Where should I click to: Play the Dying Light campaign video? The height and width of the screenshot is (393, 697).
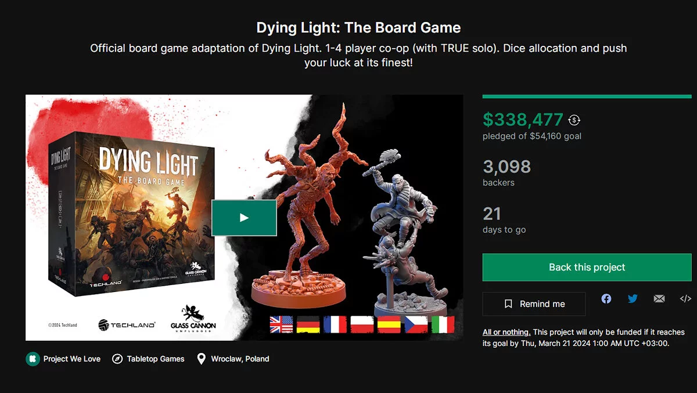(x=244, y=218)
